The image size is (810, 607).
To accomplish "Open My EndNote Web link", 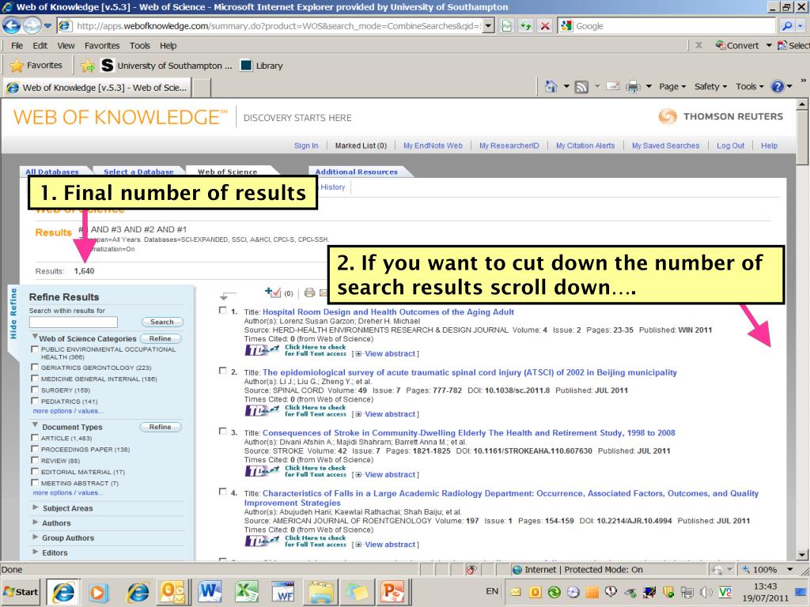I will [x=433, y=145].
